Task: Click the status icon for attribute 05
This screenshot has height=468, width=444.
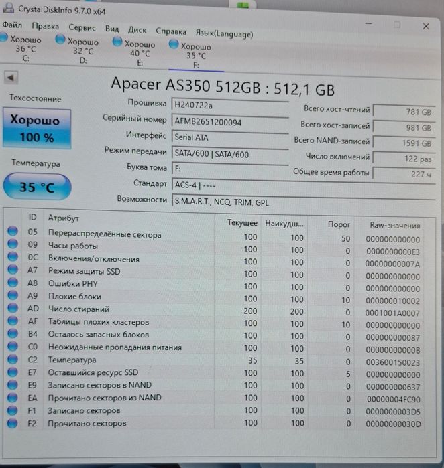Action: [x=13, y=231]
